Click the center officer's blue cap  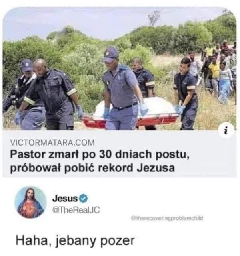click(x=110, y=55)
